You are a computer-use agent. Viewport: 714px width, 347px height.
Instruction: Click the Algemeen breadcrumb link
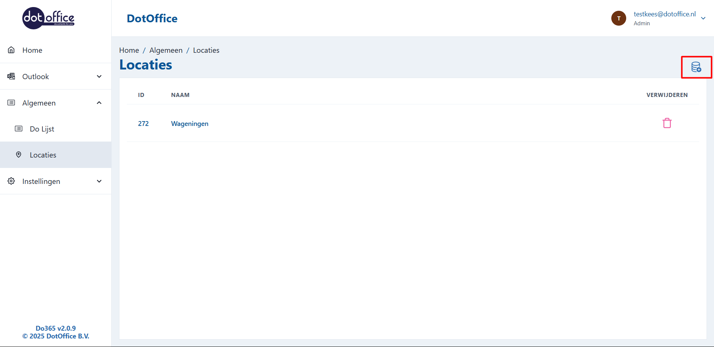pyautogui.click(x=166, y=50)
